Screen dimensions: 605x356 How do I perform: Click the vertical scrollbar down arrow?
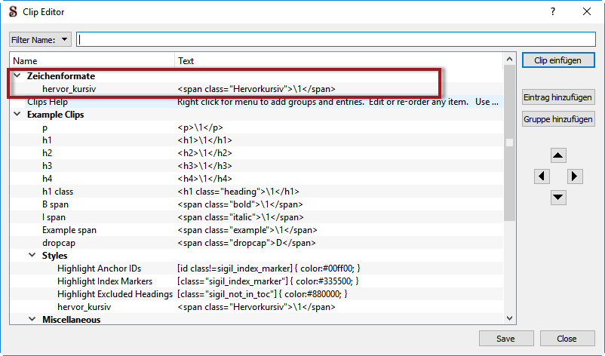point(509,318)
